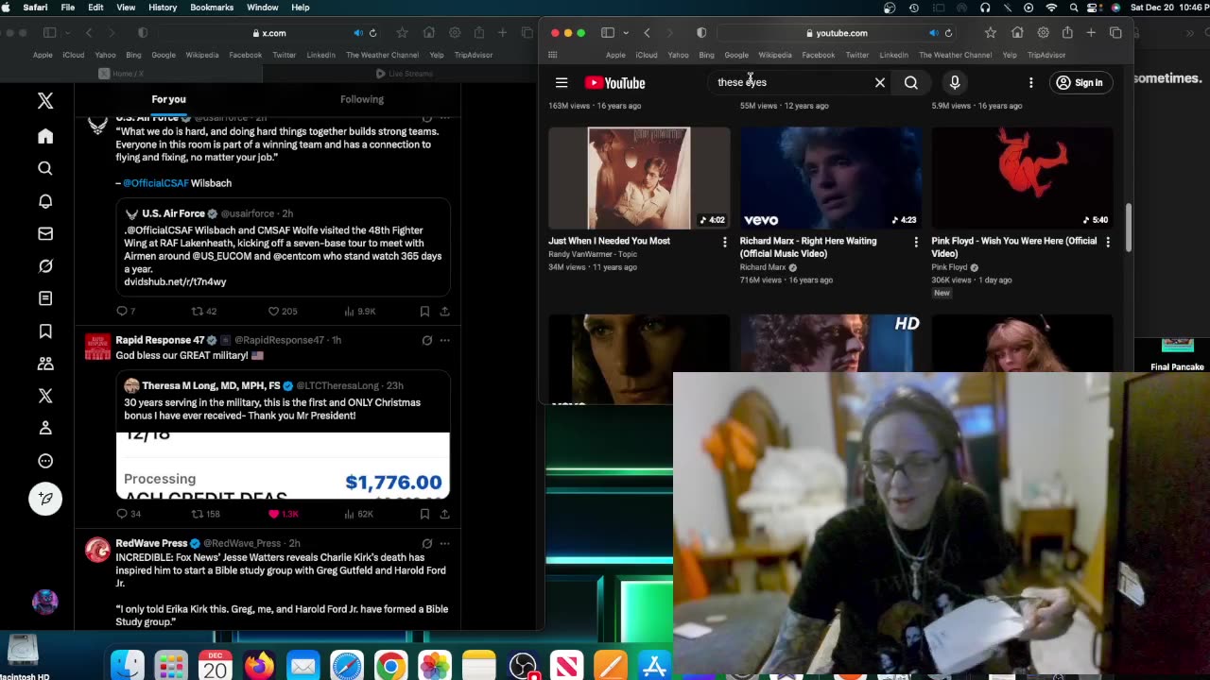The image size is (1210, 680).
Task: Reply to the U.S. Air Force post
Action: pos(121,311)
